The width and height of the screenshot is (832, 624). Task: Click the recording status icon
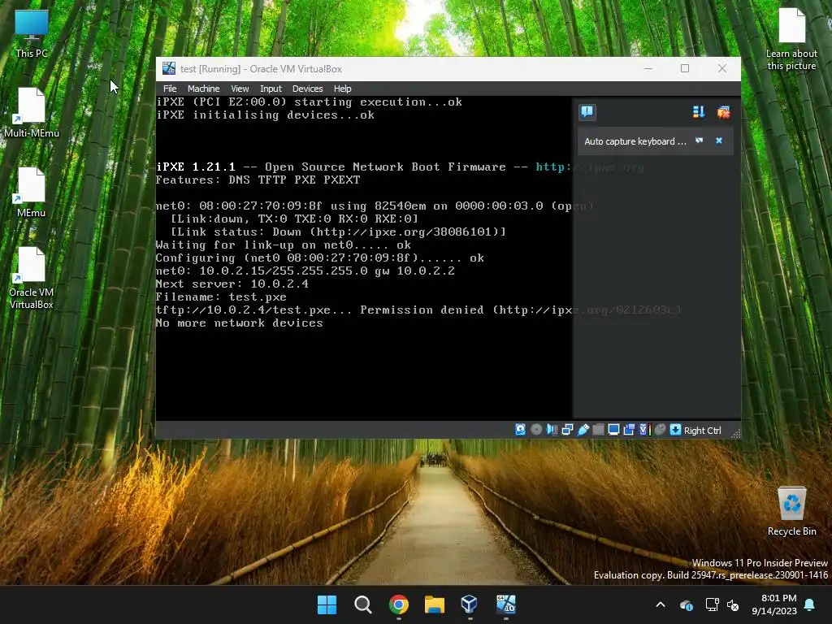click(629, 430)
